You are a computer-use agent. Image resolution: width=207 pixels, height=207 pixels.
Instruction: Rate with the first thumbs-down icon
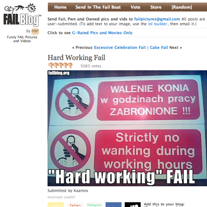point(51,65)
